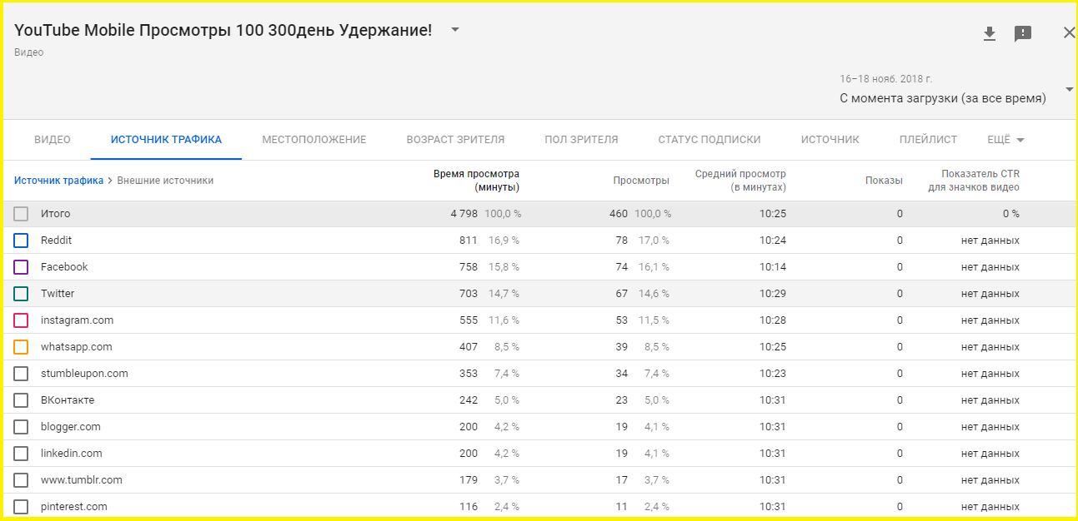Click the total watch time 4 798
Viewport: 1078px width, 521px height.
(464, 214)
